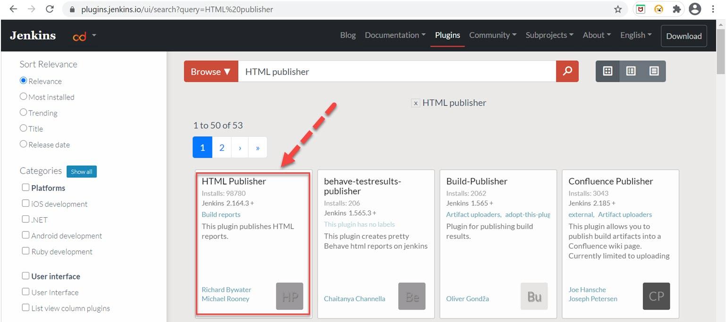Reload the page with refresh icon
The width and height of the screenshot is (726, 322).
50,9
